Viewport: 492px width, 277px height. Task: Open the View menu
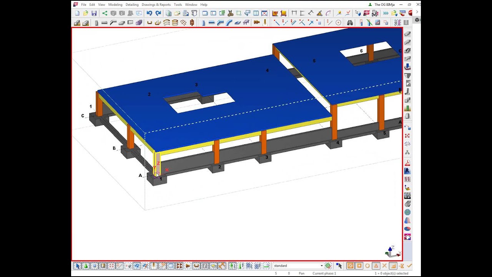[101, 5]
